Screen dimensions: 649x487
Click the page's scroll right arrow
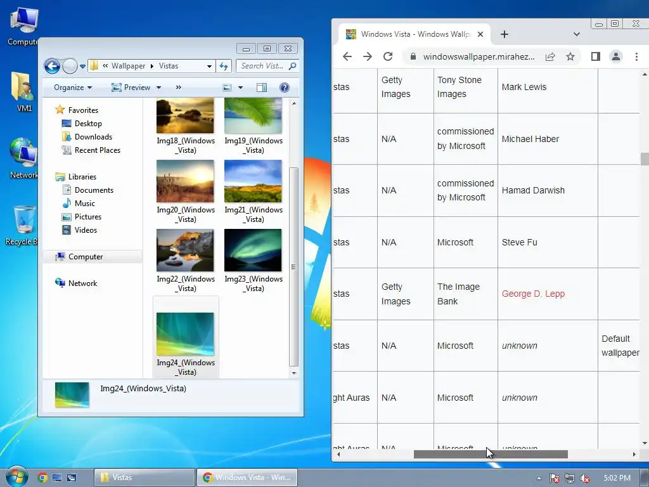(x=634, y=454)
